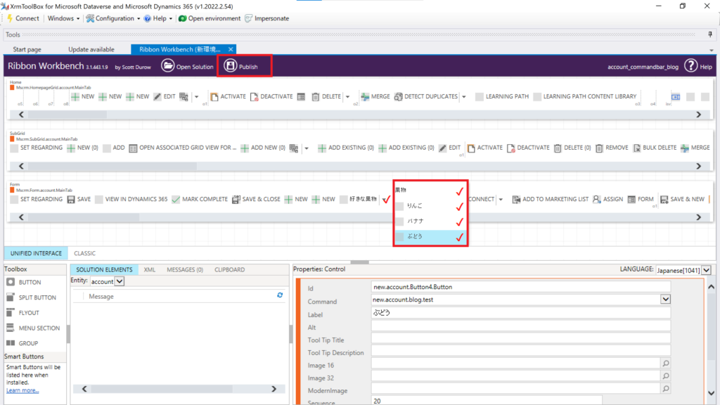Open the Help dropdown in the top toolbar
This screenshot has height=405, width=720.
click(158, 18)
